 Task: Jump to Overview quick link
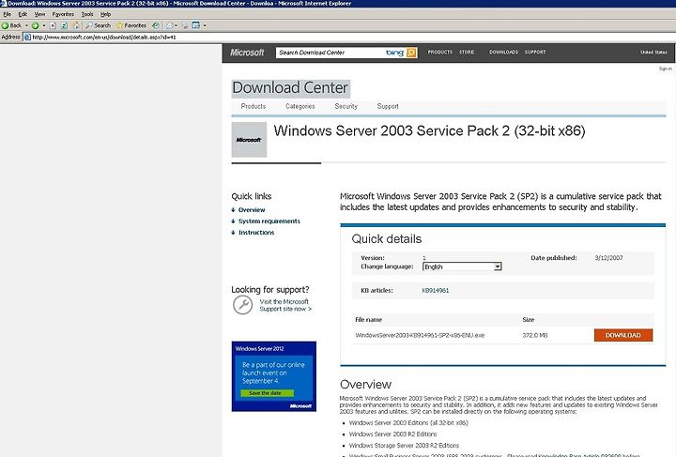pyautogui.click(x=252, y=210)
